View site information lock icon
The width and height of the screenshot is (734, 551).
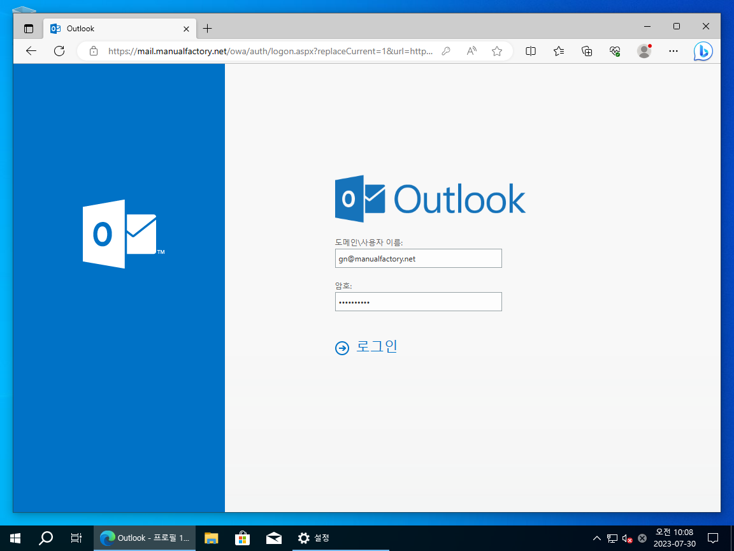click(94, 51)
